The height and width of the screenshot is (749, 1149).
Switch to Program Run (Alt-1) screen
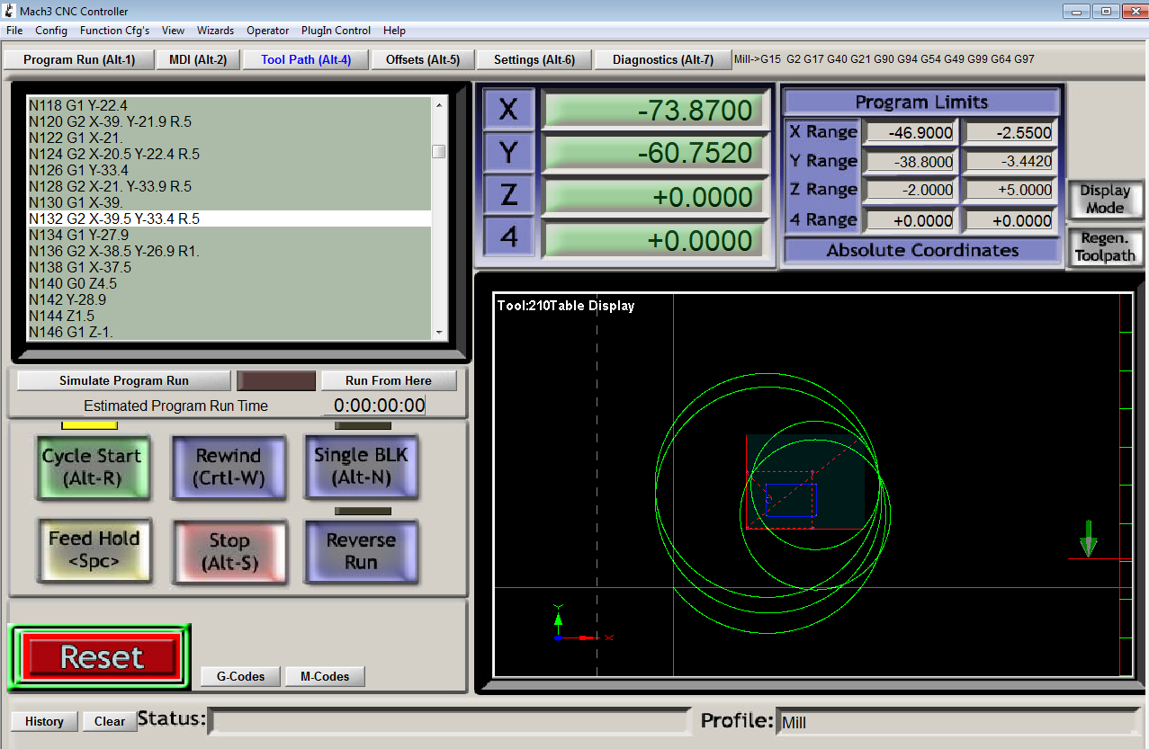pos(79,59)
